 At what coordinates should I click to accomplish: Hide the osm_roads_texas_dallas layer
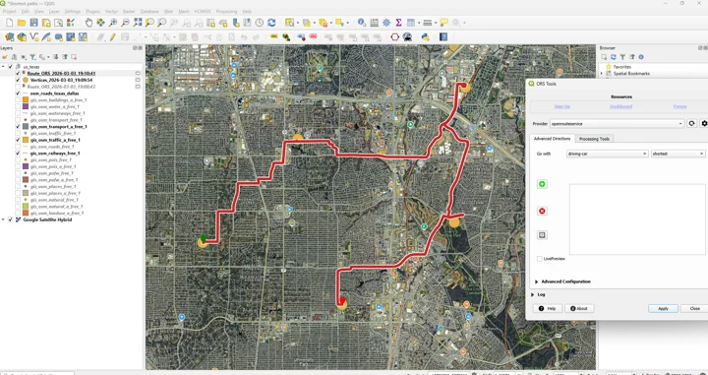coord(18,94)
